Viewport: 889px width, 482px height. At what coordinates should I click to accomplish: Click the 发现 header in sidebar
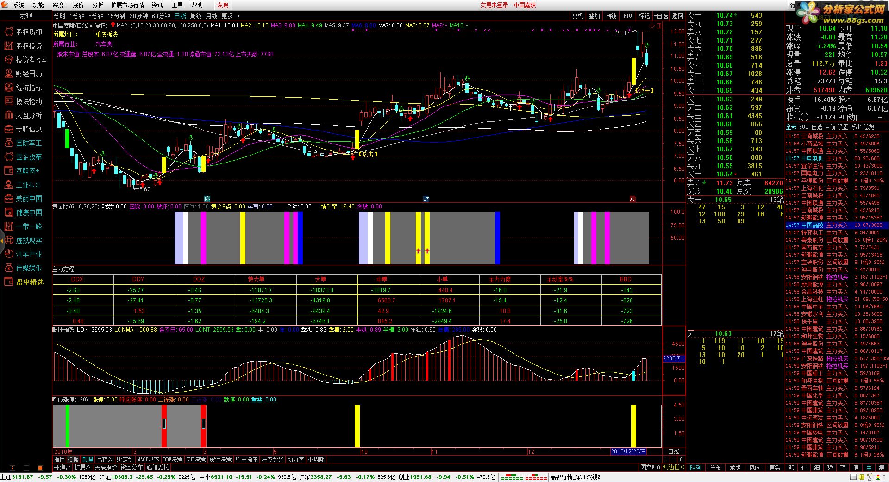[x=26, y=16]
